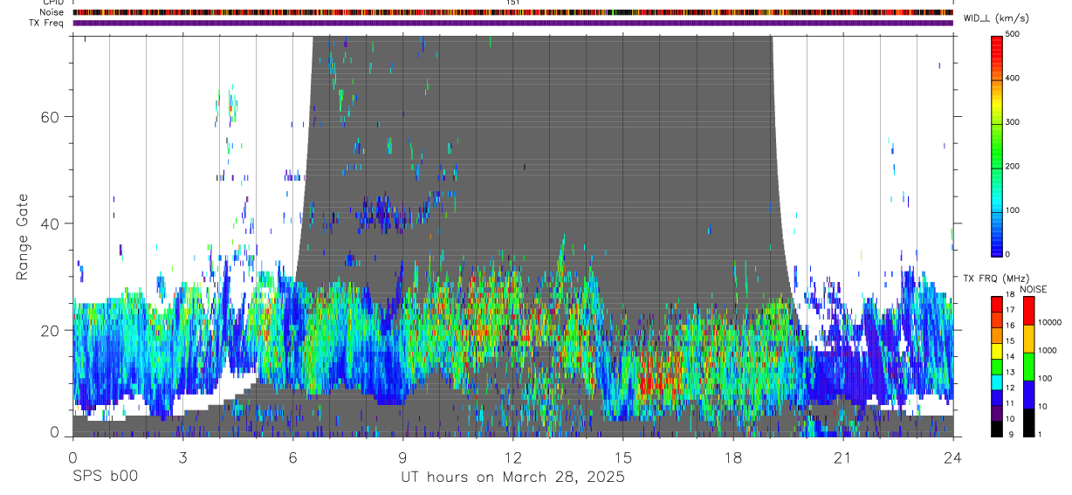Click the 10 value on the NOISE scale
This screenshot has height=495, width=1072.
click(x=1043, y=407)
